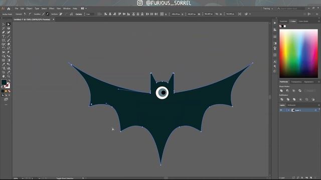Pick the Hand tool

pyautogui.click(x=4, y=76)
